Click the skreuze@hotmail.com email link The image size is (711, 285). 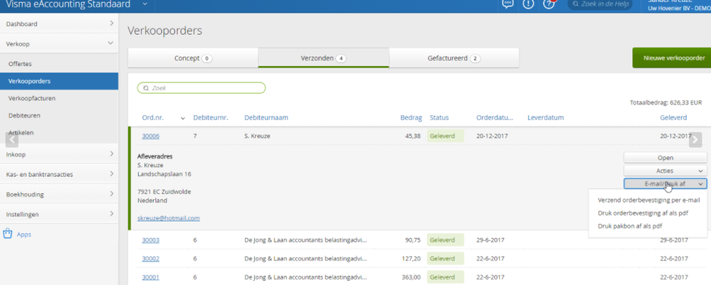[x=168, y=218]
